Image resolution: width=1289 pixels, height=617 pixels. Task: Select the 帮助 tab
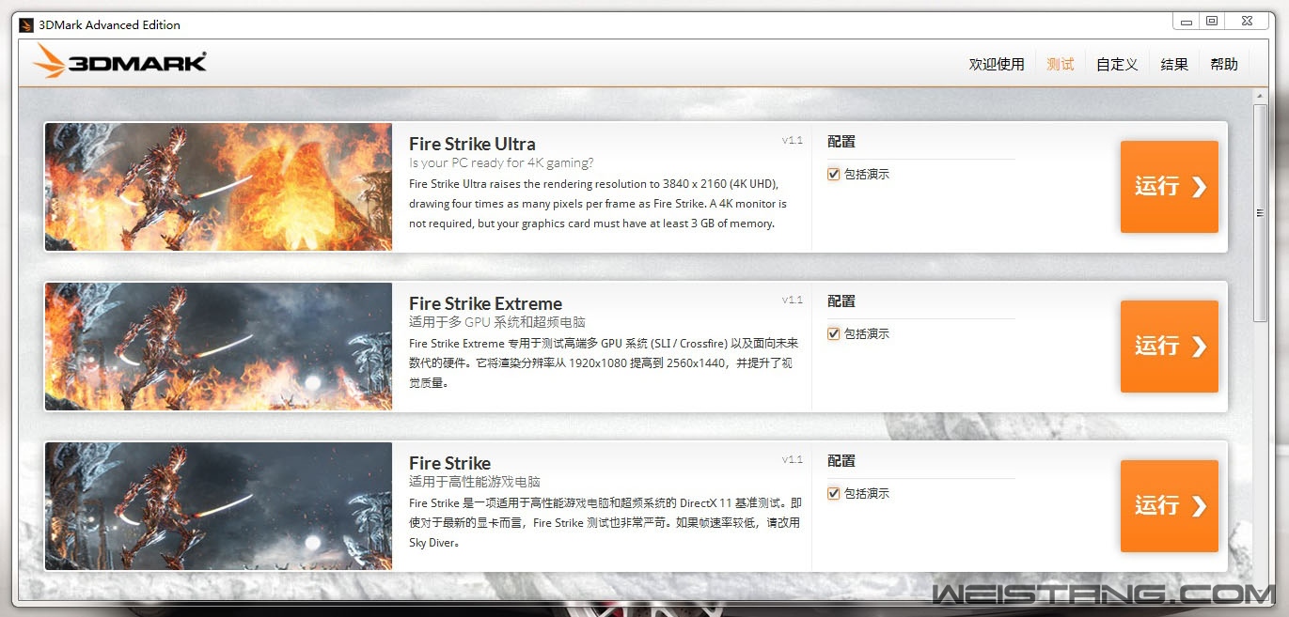coord(1224,64)
